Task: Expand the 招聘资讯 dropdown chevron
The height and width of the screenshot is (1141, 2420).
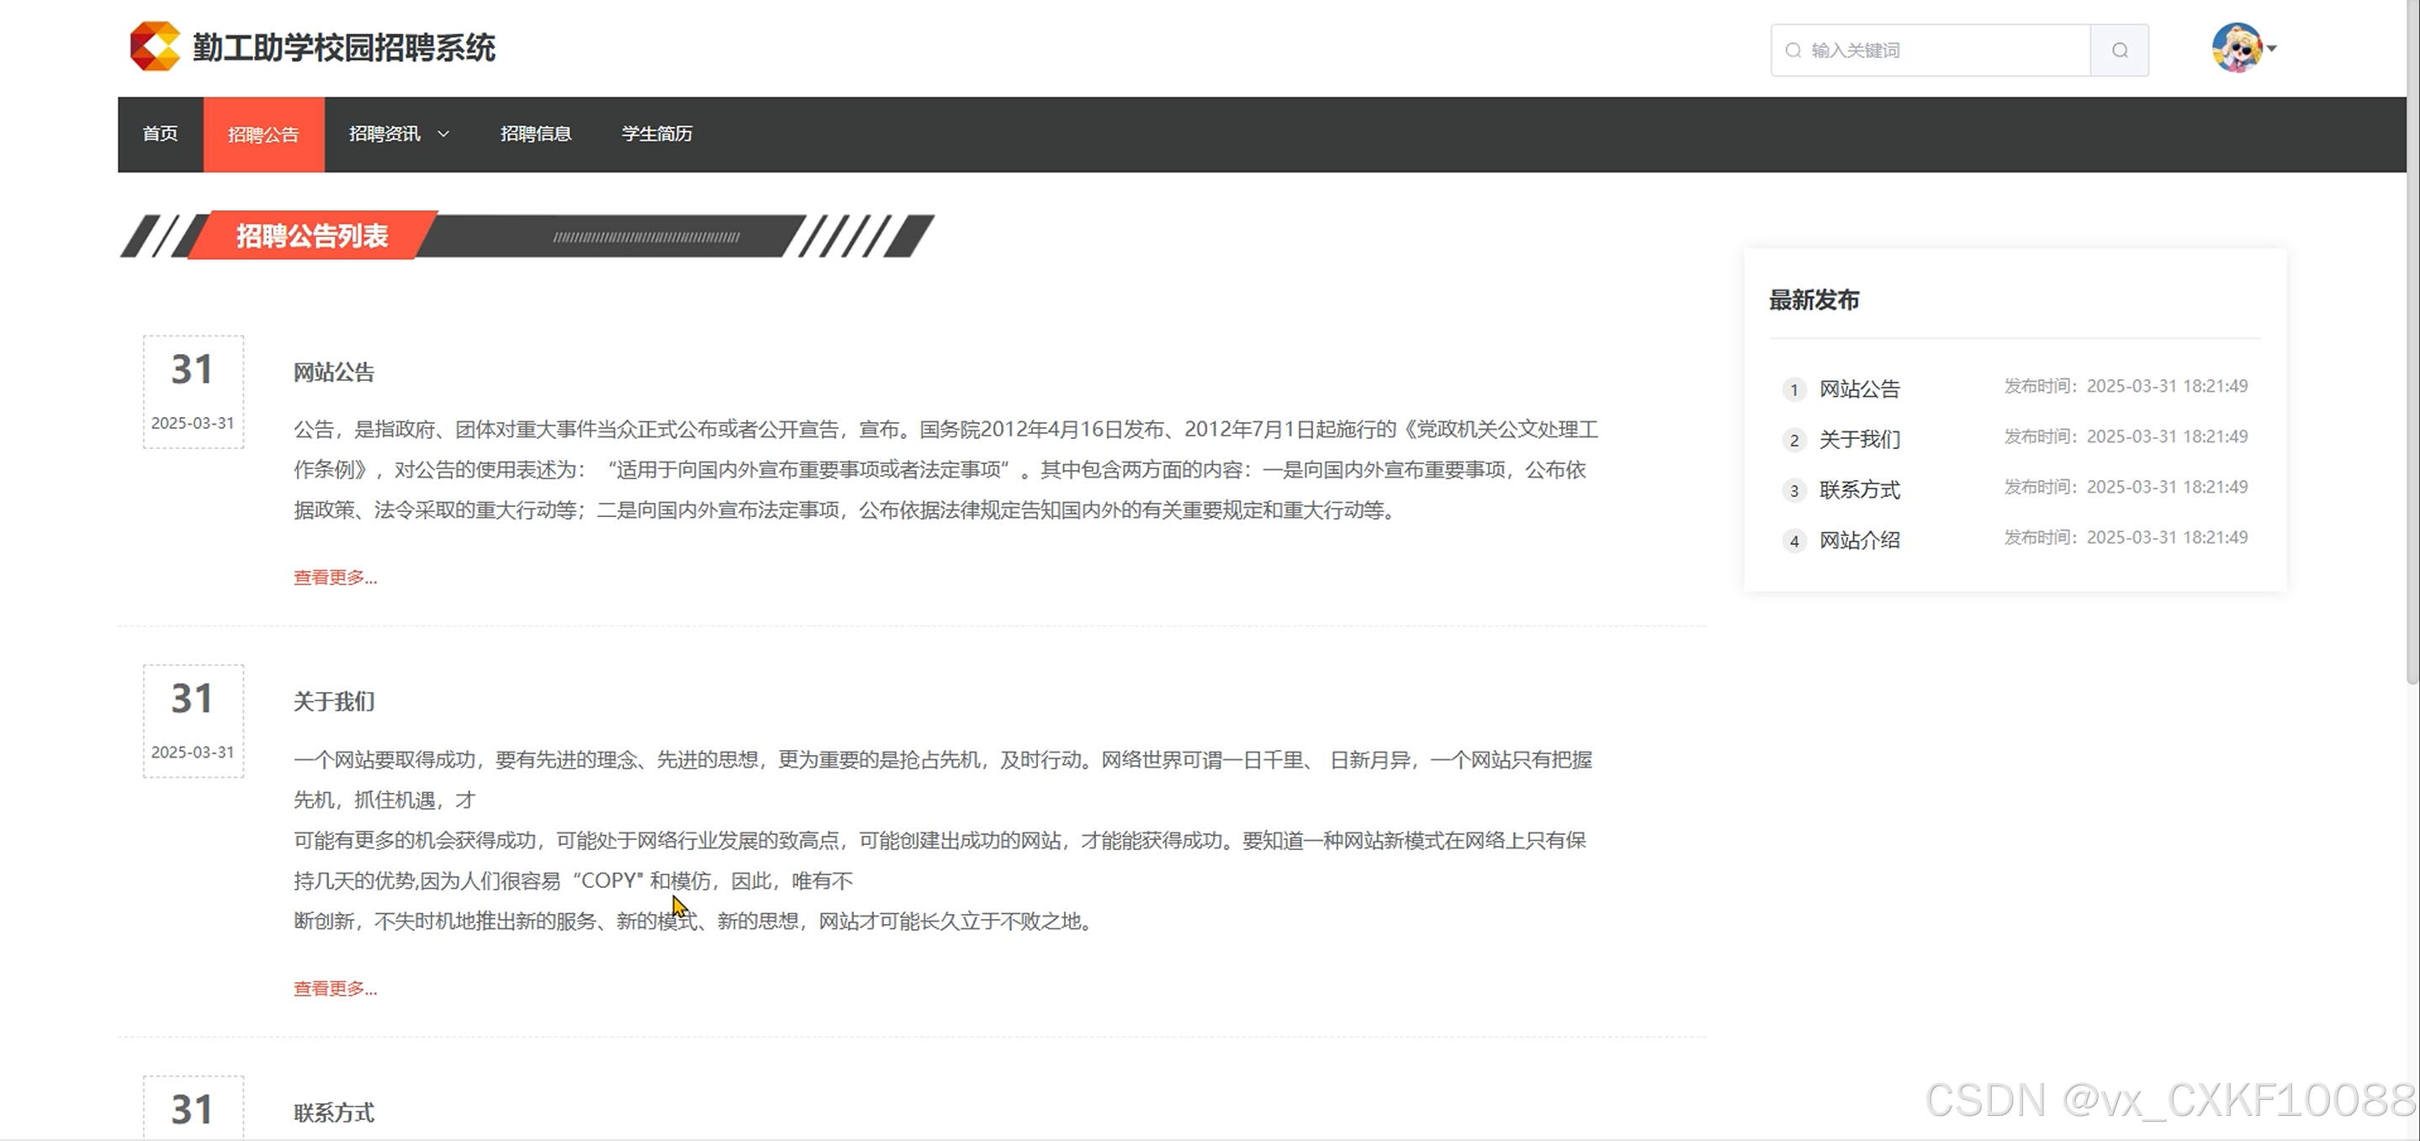Action: click(443, 135)
